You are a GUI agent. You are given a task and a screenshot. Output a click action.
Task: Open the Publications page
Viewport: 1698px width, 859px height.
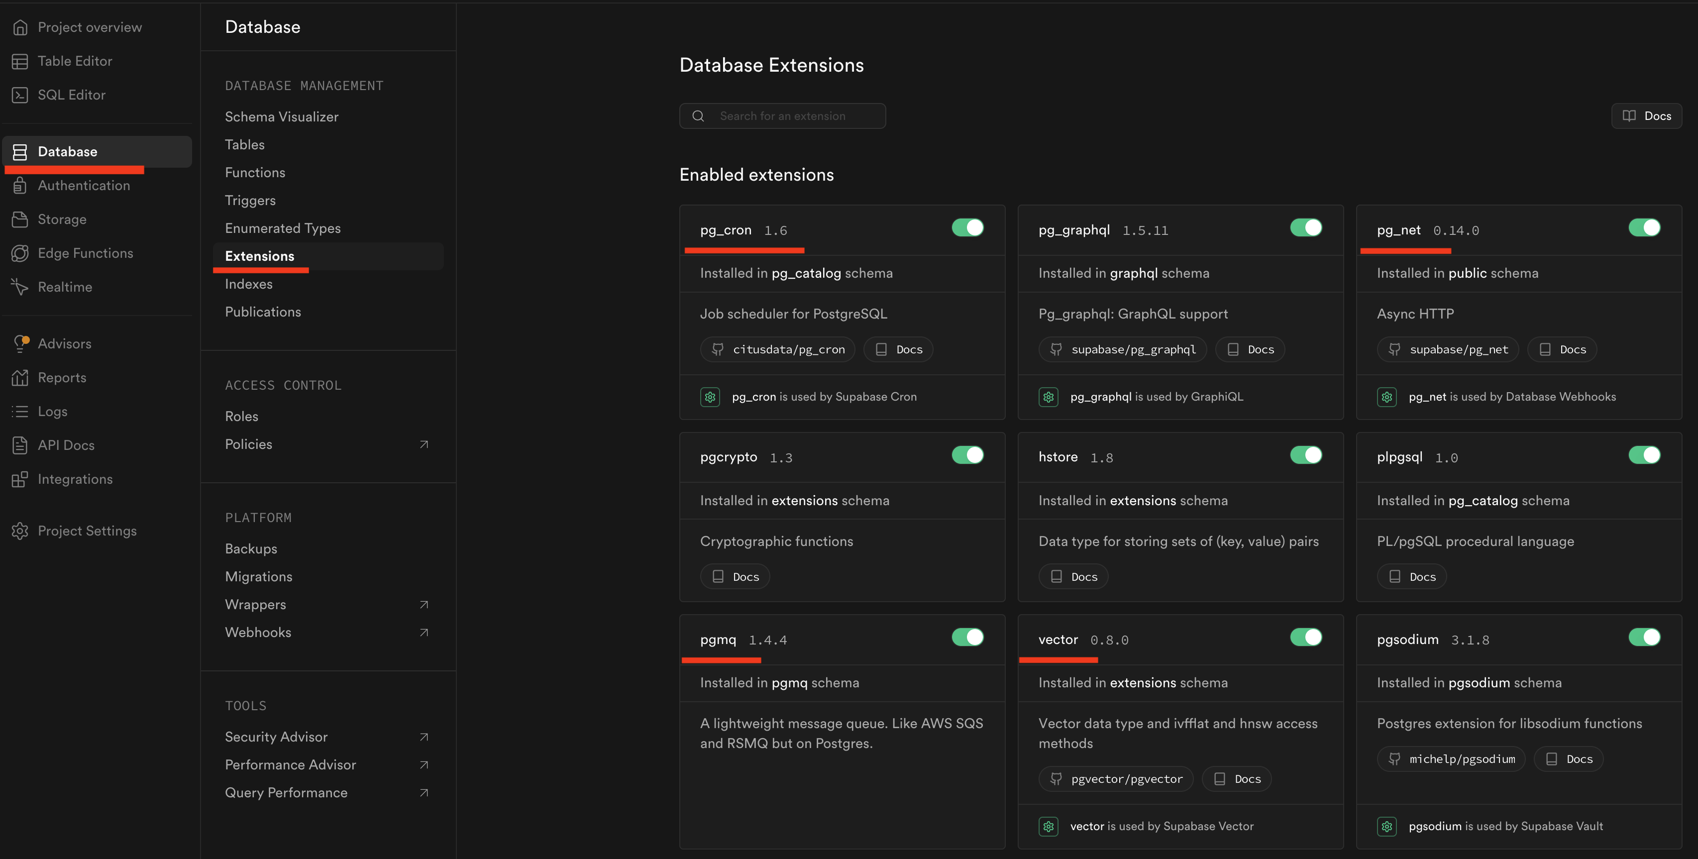click(x=263, y=312)
